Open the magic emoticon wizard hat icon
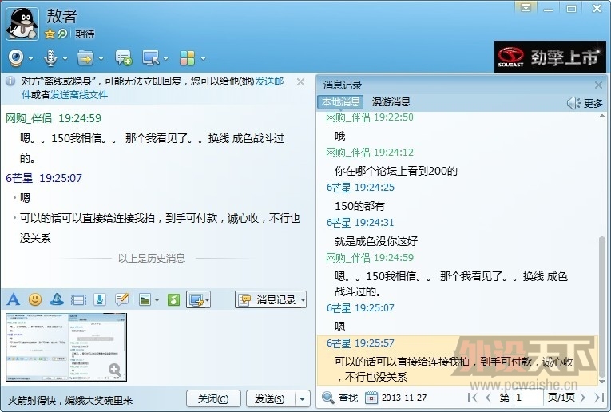The width and height of the screenshot is (611, 412). (57, 299)
